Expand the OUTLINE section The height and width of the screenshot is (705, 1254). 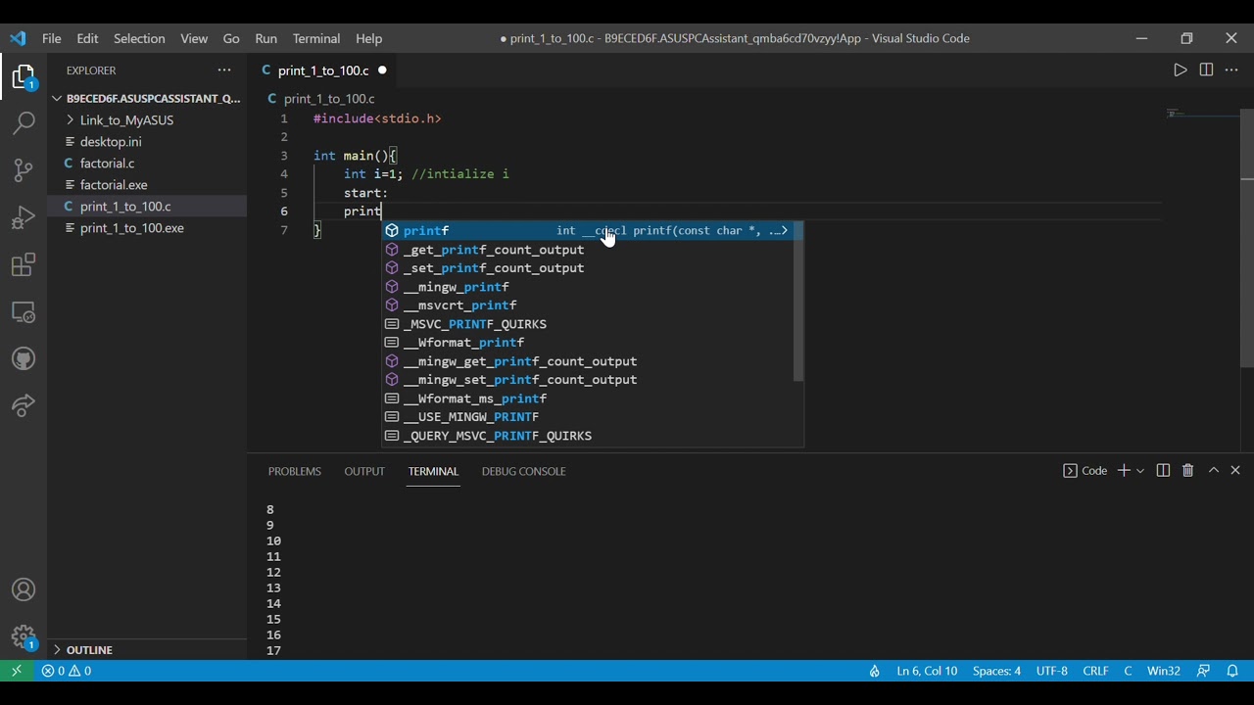point(89,650)
